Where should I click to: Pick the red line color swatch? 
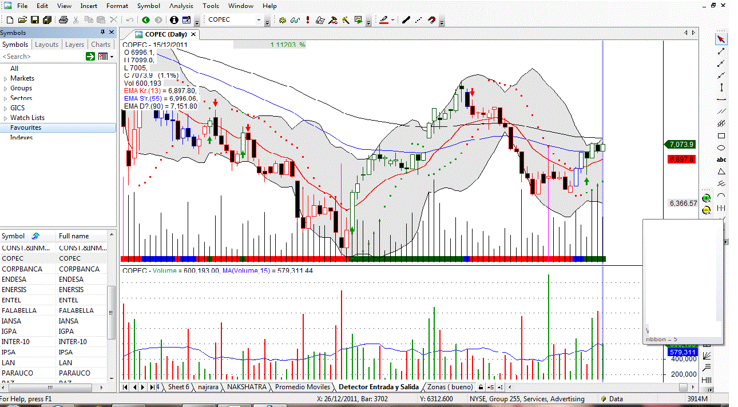(x=384, y=19)
